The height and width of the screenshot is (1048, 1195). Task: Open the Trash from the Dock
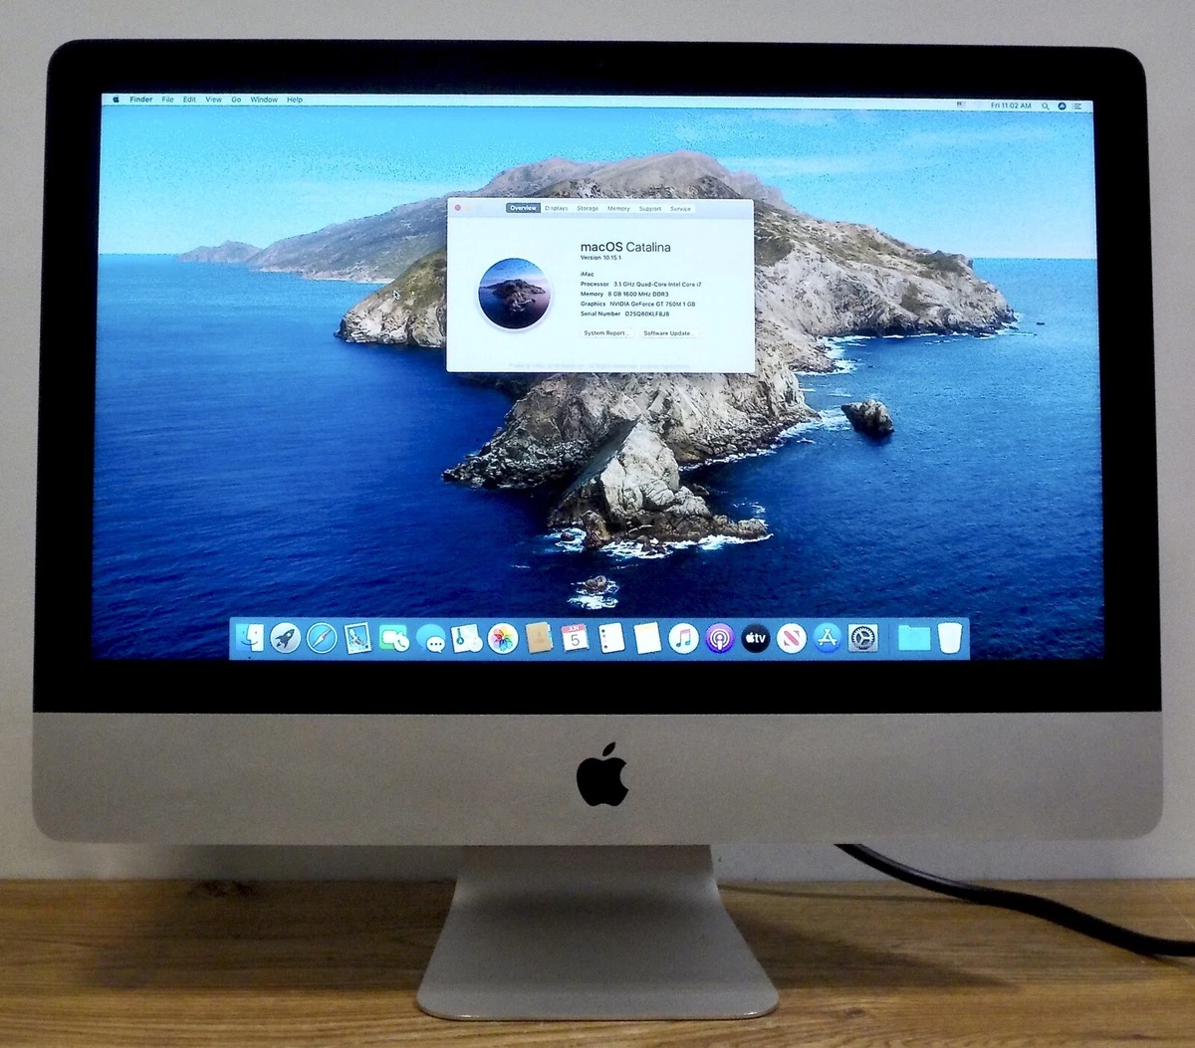(x=948, y=637)
